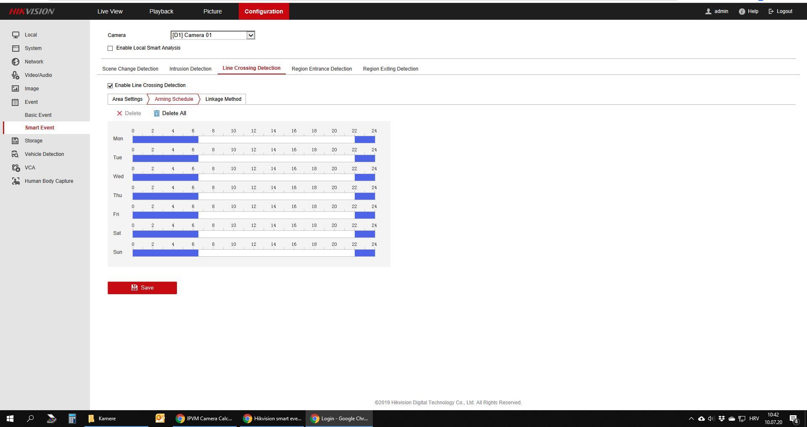This screenshot has width=807, height=427.
Task: Enable Local Smart Analysis checkbox
Action: [110, 48]
